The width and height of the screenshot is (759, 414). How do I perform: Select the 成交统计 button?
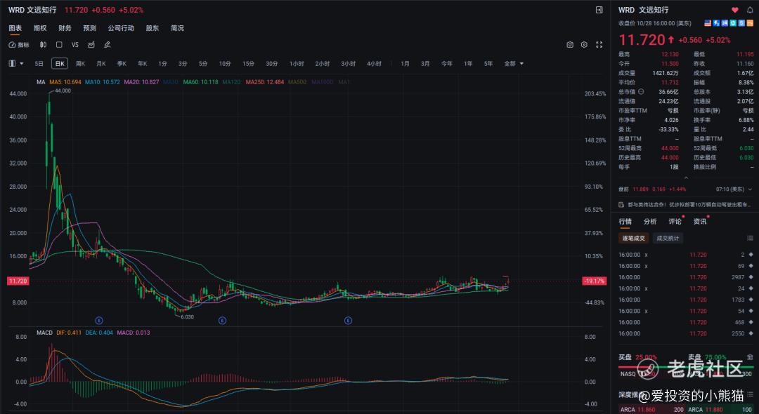(668, 238)
